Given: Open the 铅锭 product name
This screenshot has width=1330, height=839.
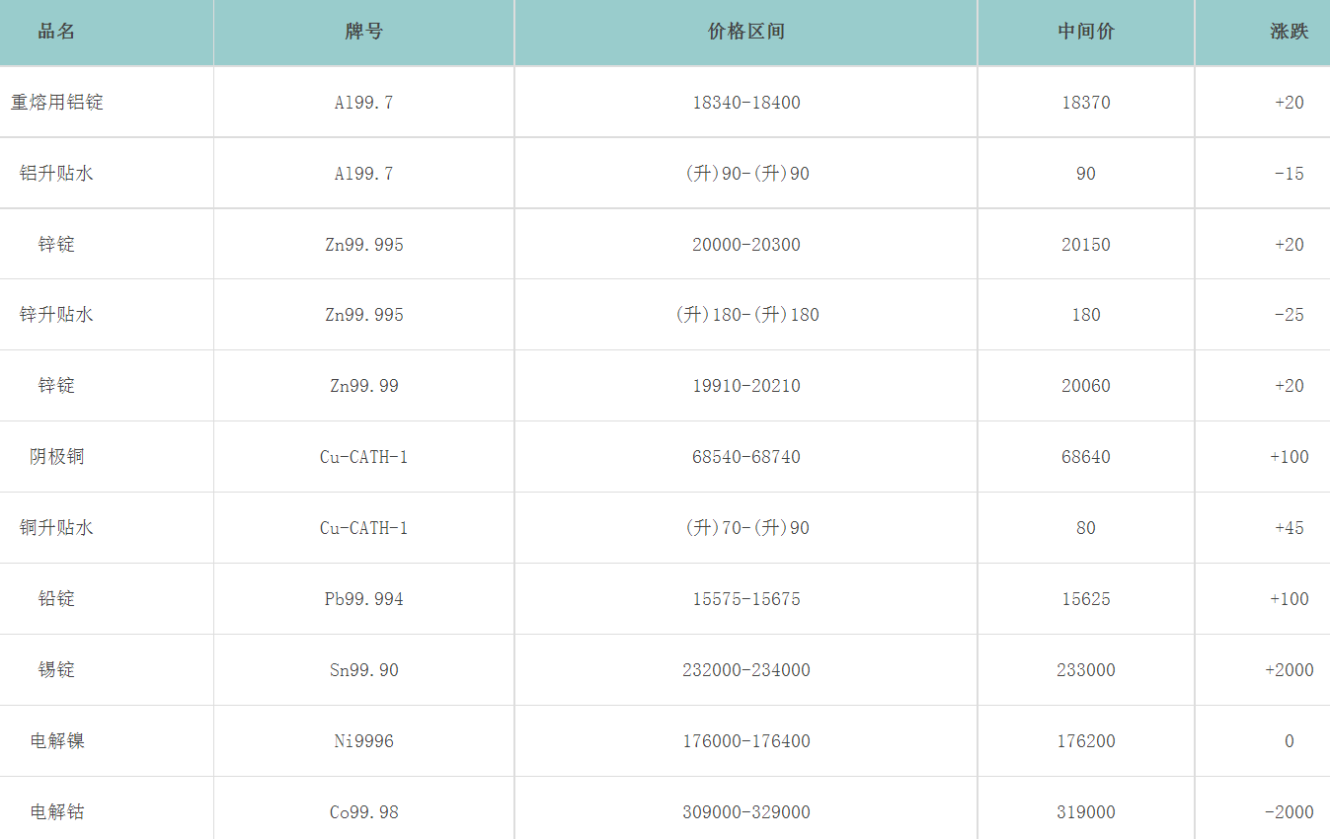Looking at the screenshot, I should [56, 599].
